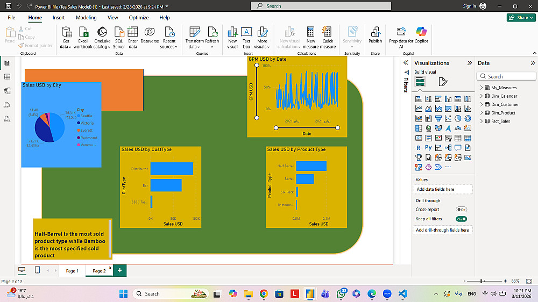The image size is (538, 302).
Task: Switch to mobile layout view
Action: tap(37, 270)
